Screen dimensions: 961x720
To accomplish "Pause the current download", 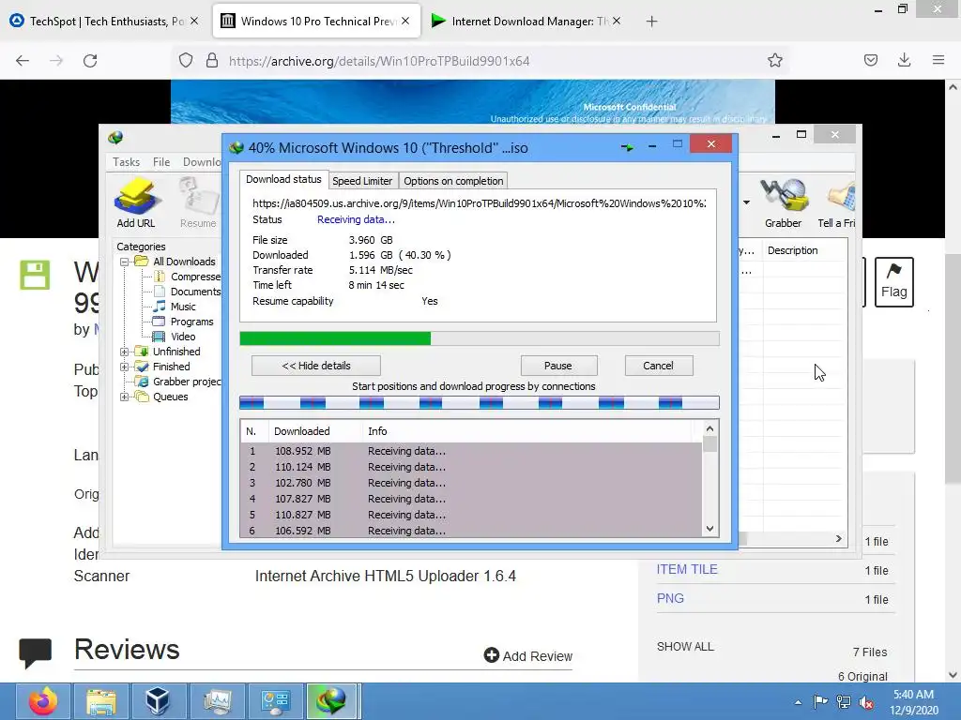I will 558,366.
